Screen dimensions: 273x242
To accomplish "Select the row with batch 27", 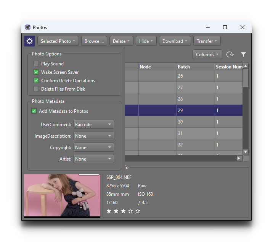I will tap(184, 87).
